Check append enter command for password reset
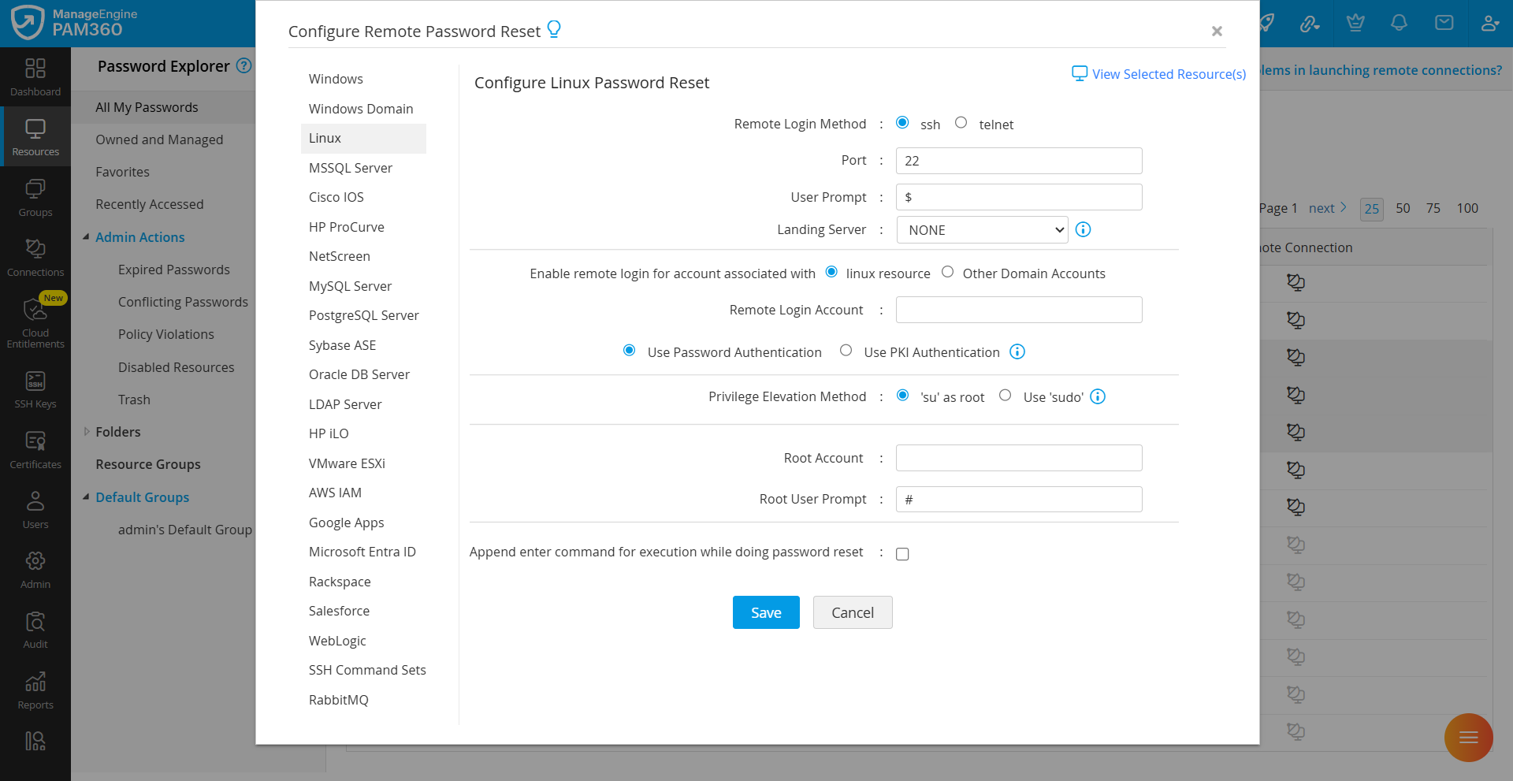 tap(902, 553)
